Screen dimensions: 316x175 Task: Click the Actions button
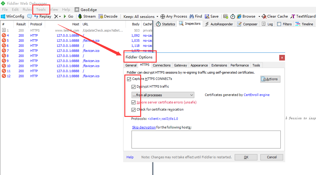[x=270, y=79]
